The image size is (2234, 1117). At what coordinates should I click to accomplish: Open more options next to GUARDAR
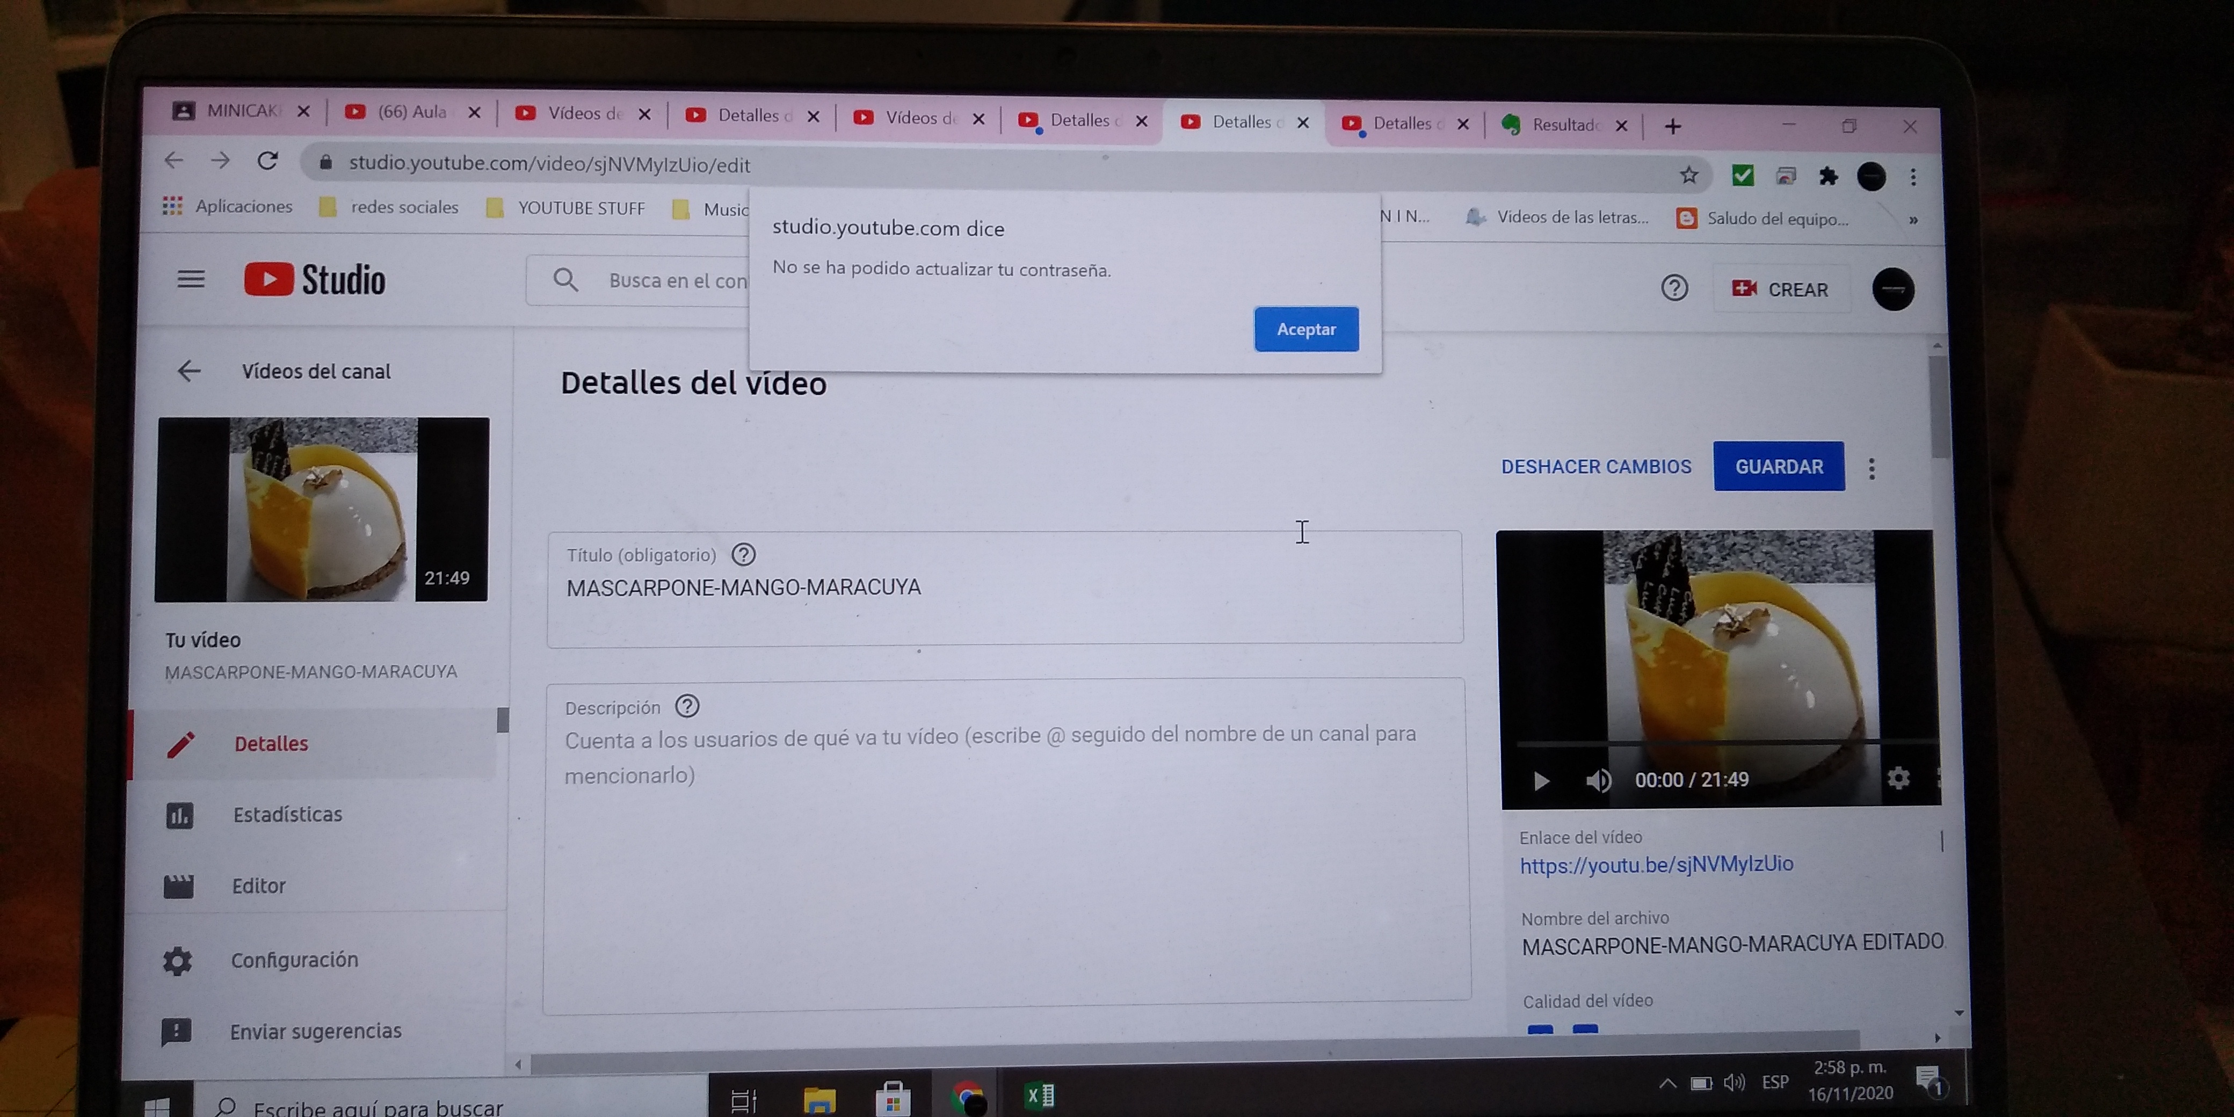[1872, 468]
